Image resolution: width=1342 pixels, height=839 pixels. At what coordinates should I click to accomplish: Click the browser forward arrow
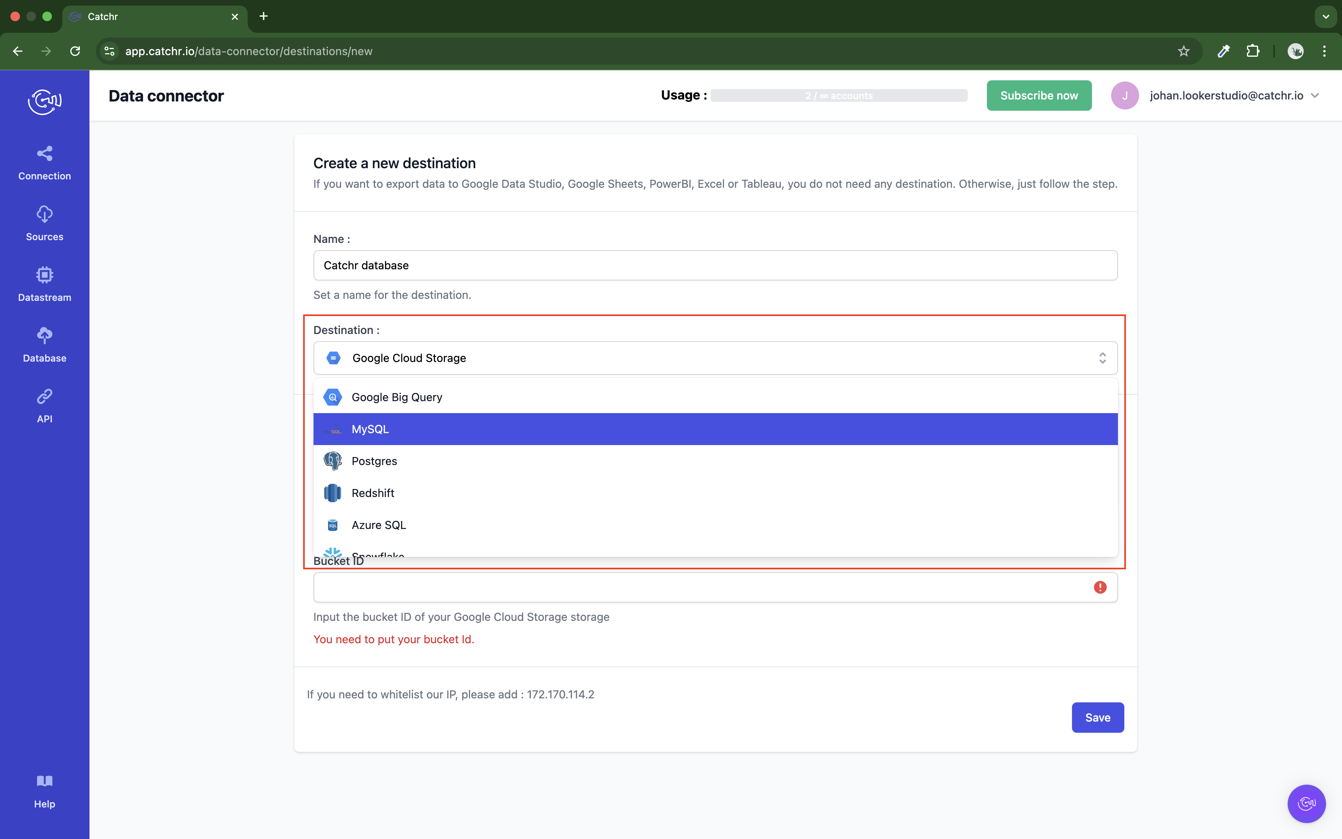pyautogui.click(x=47, y=51)
